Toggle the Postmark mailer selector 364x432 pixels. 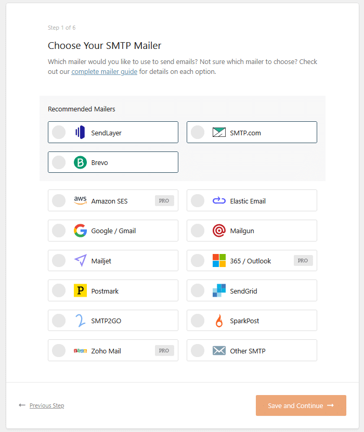click(x=59, y=290)
